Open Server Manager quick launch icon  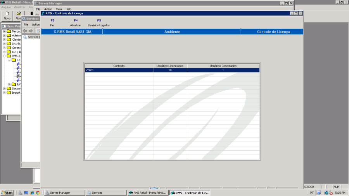click(x=20, y=193)
